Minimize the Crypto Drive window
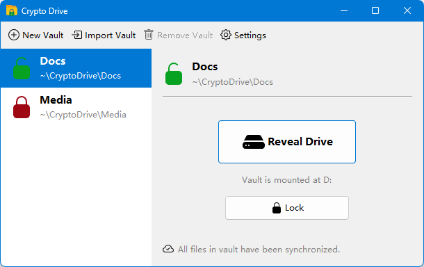The image size is (424, 267). (344, 10)
